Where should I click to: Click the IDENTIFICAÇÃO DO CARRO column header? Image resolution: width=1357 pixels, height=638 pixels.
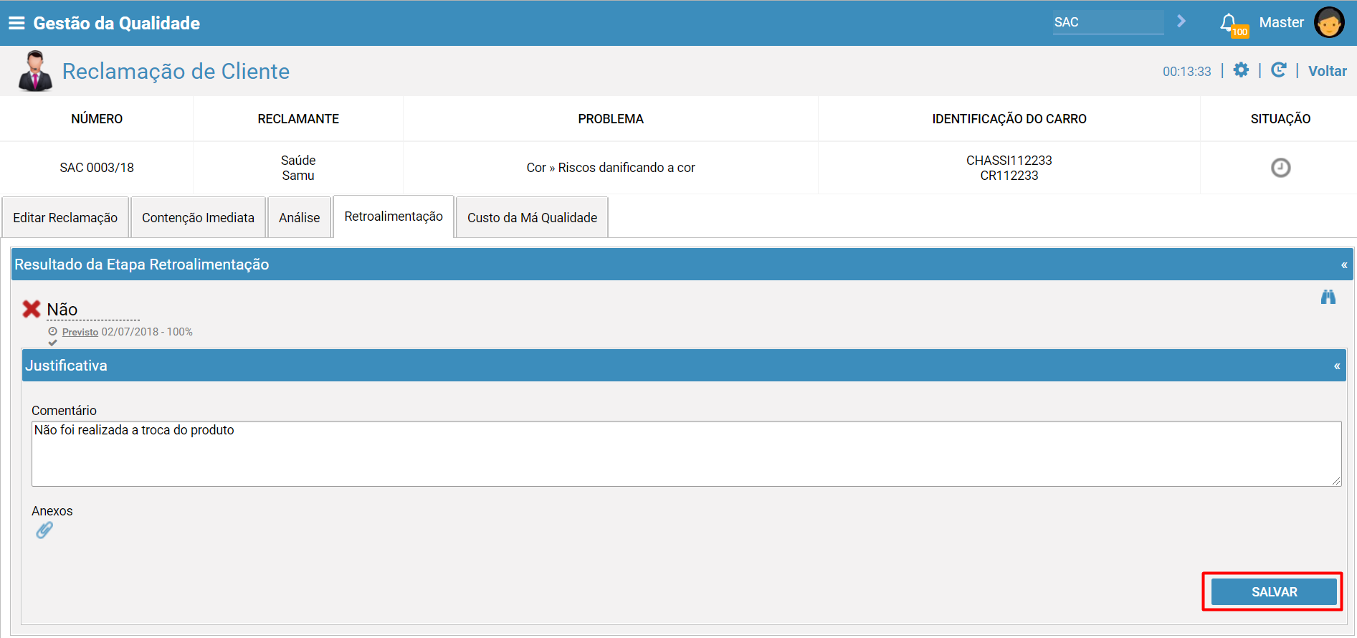(x=1009, y=119)
